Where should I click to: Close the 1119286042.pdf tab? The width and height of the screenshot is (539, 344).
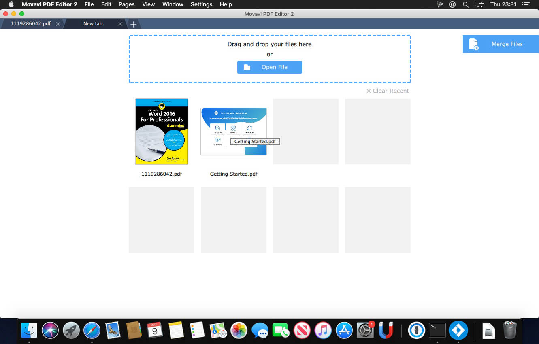pyautogui.click(x=58, y=24)
